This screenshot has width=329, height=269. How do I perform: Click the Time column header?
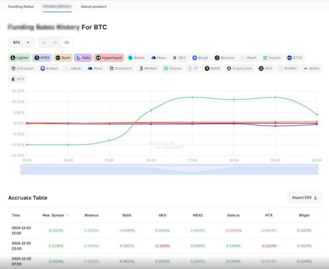[x=16, y=215]
